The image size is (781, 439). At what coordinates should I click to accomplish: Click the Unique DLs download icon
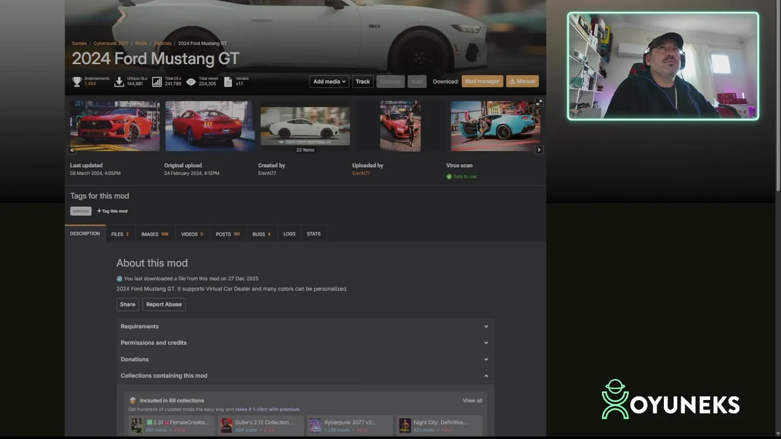(120, 81)
